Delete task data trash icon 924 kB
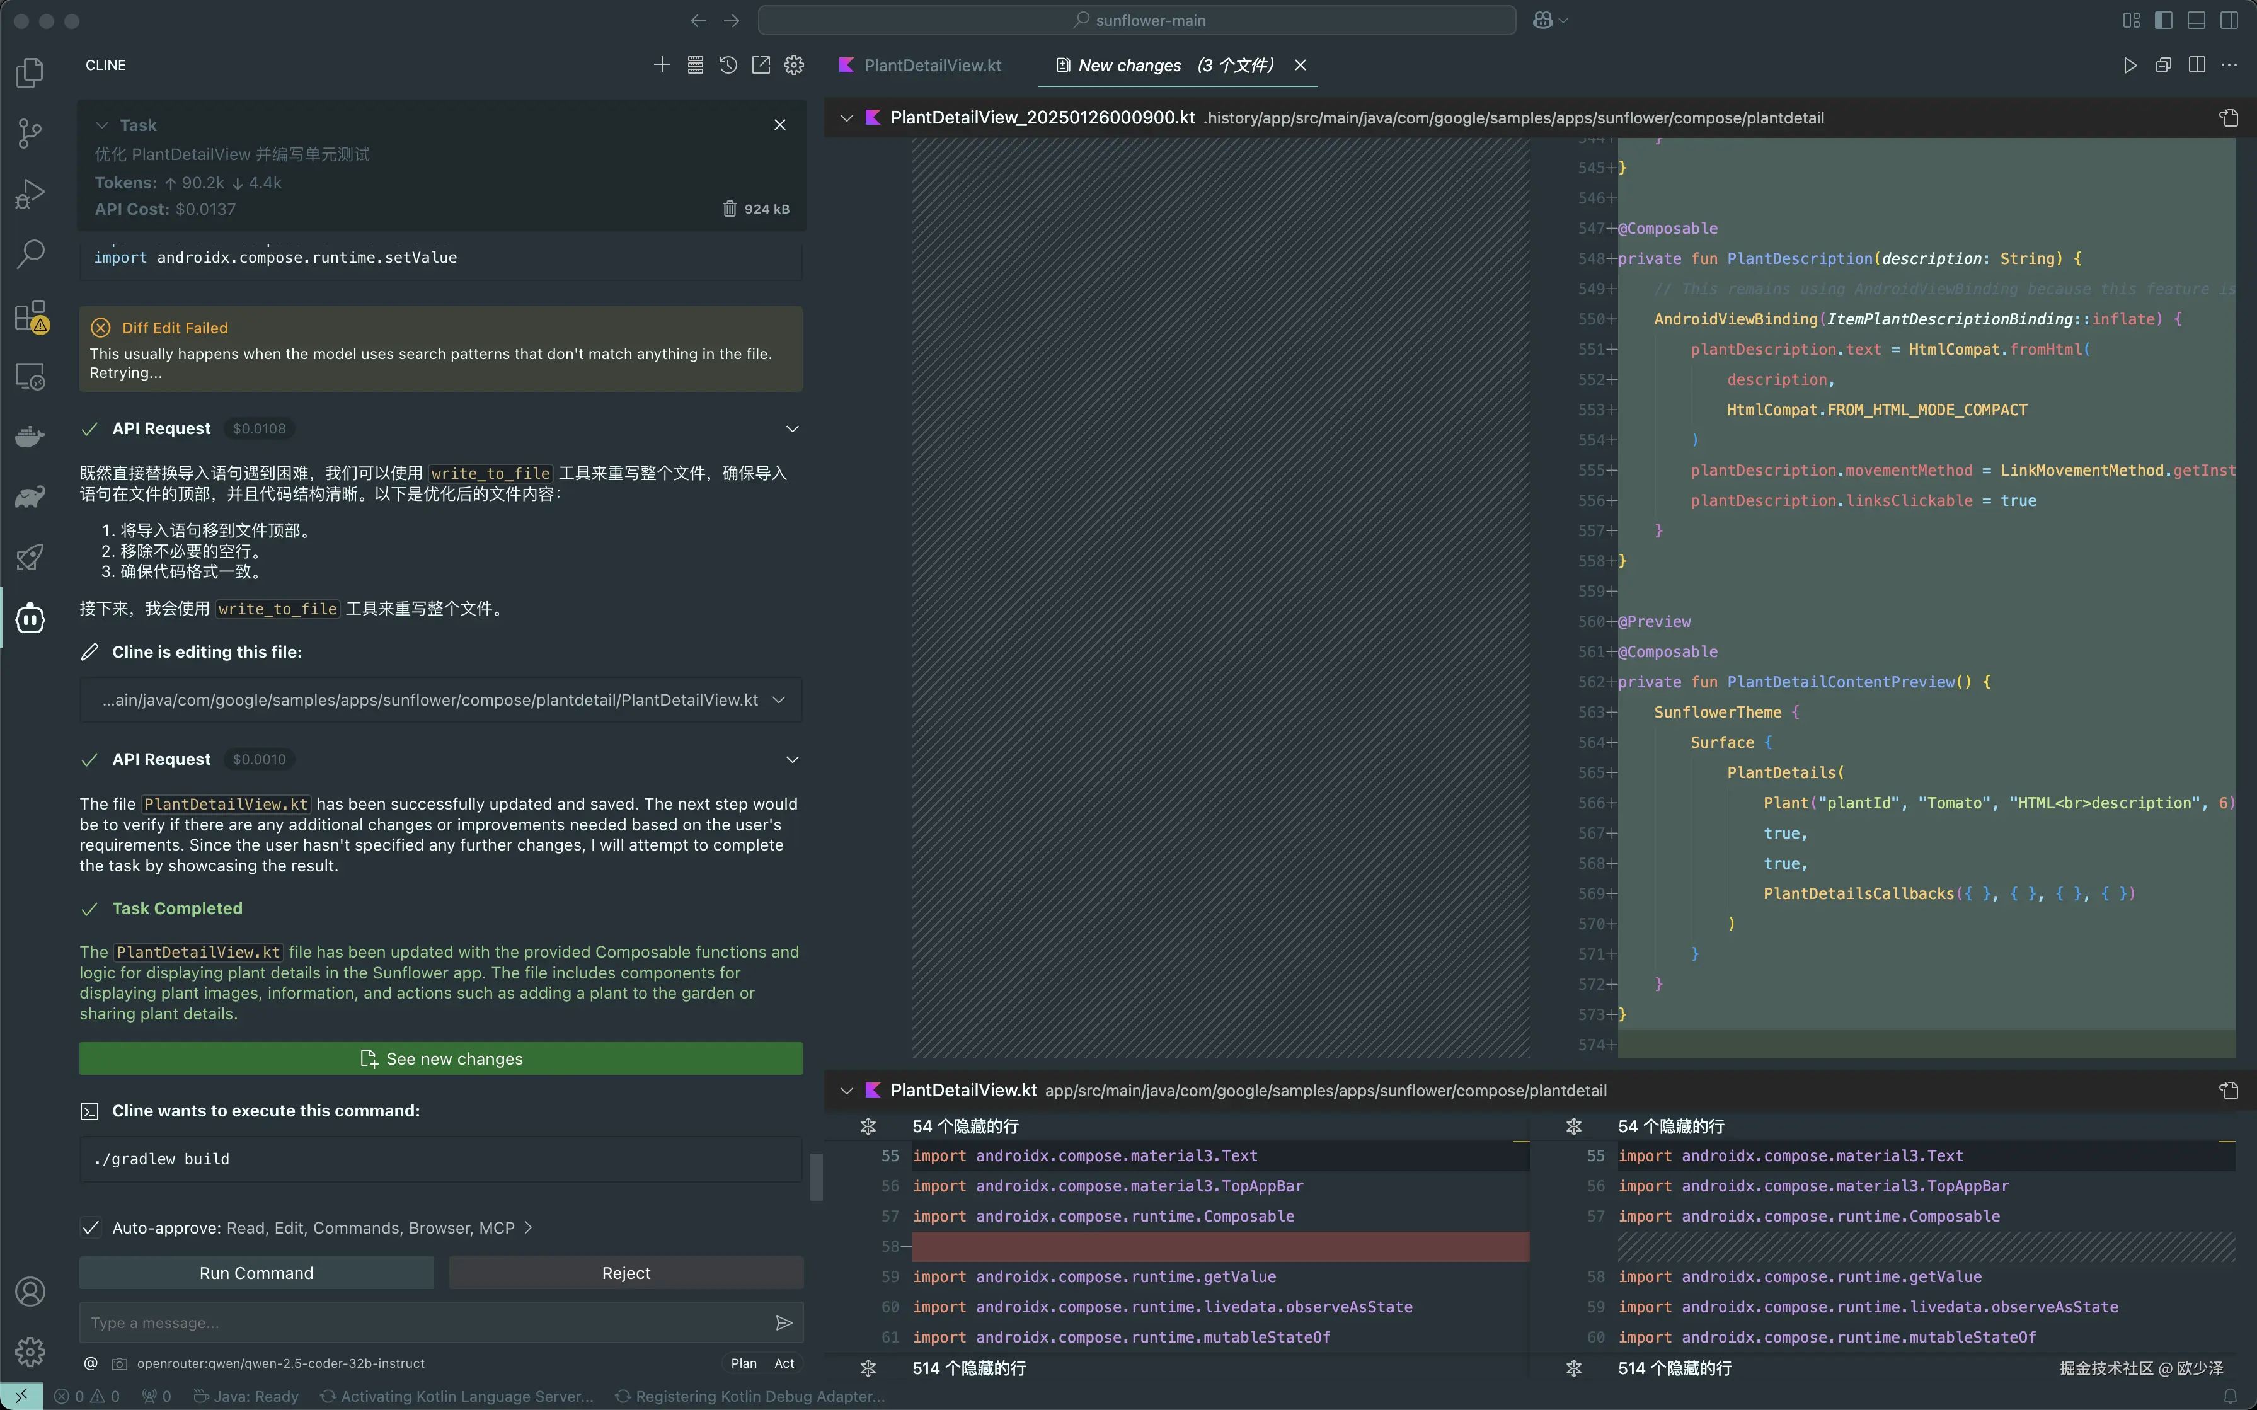The width and height of the screenshot is (2257, 1410). pyautogui.click(x=729, y=209)
